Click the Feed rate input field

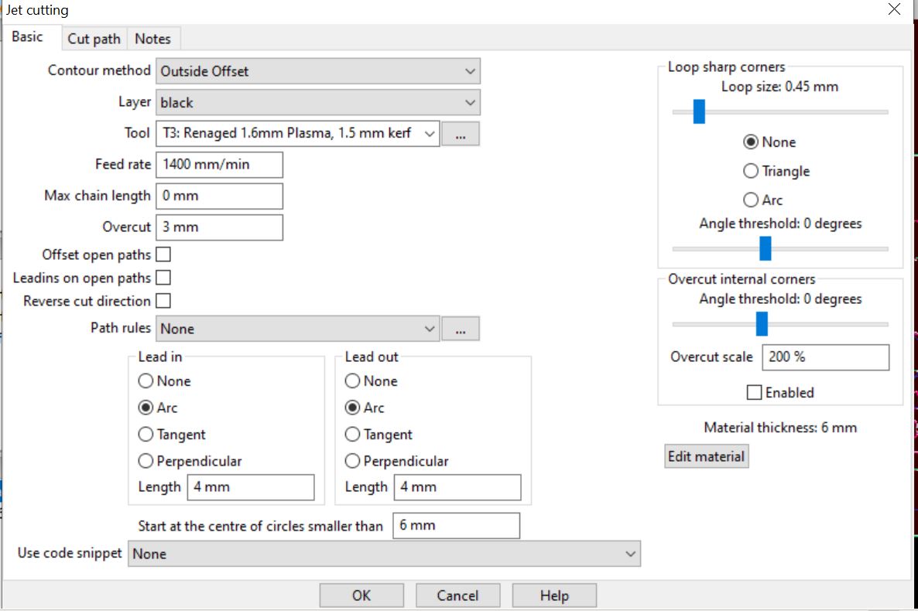click(220, 165)
